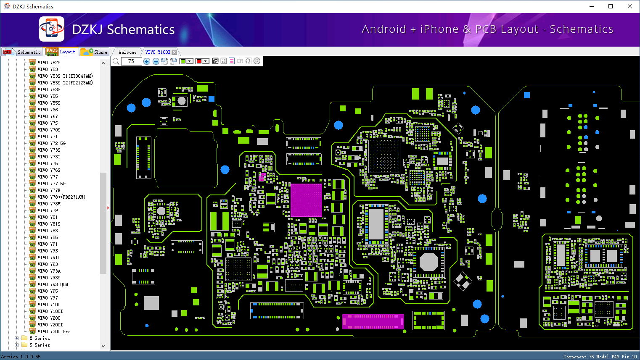The width and height of the screenshot is (640, 360).
Task: Close the DZKJ Schematics window
Action: coord(630,6)
